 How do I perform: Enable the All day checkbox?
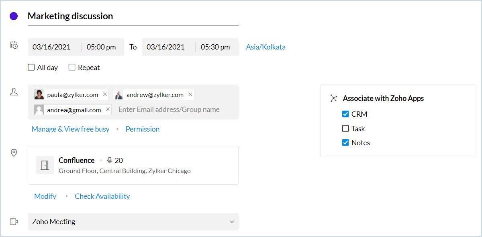point(31,68)
